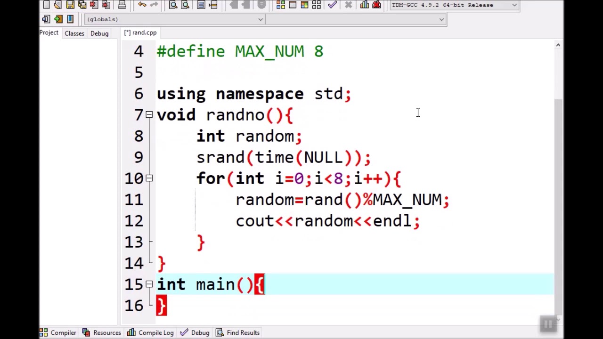The height and width of the screenshot is (339, 603).
Task: Click the editor scroll up arrow
Action: pyautogui.click(x=558, y=45)
